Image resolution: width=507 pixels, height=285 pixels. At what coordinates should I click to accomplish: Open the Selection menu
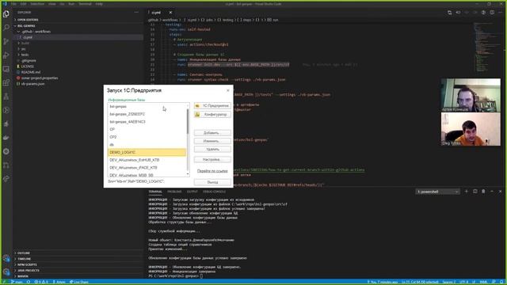click(x=37, y=4)
